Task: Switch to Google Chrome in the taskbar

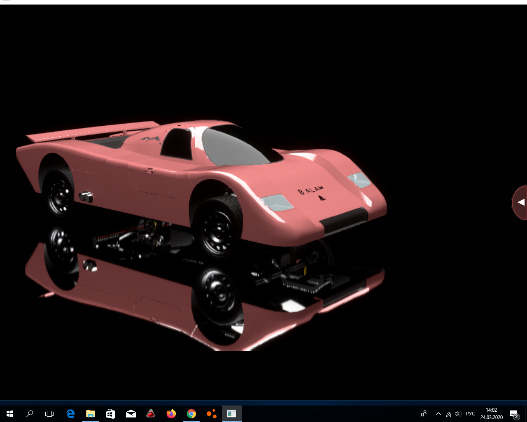Action: pos(191,413)
